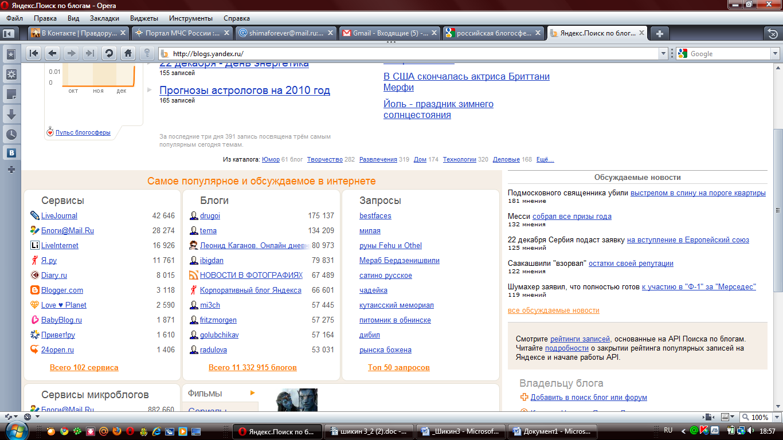Open the Bookmarks panel in sidebar

(x=11, y=54)
